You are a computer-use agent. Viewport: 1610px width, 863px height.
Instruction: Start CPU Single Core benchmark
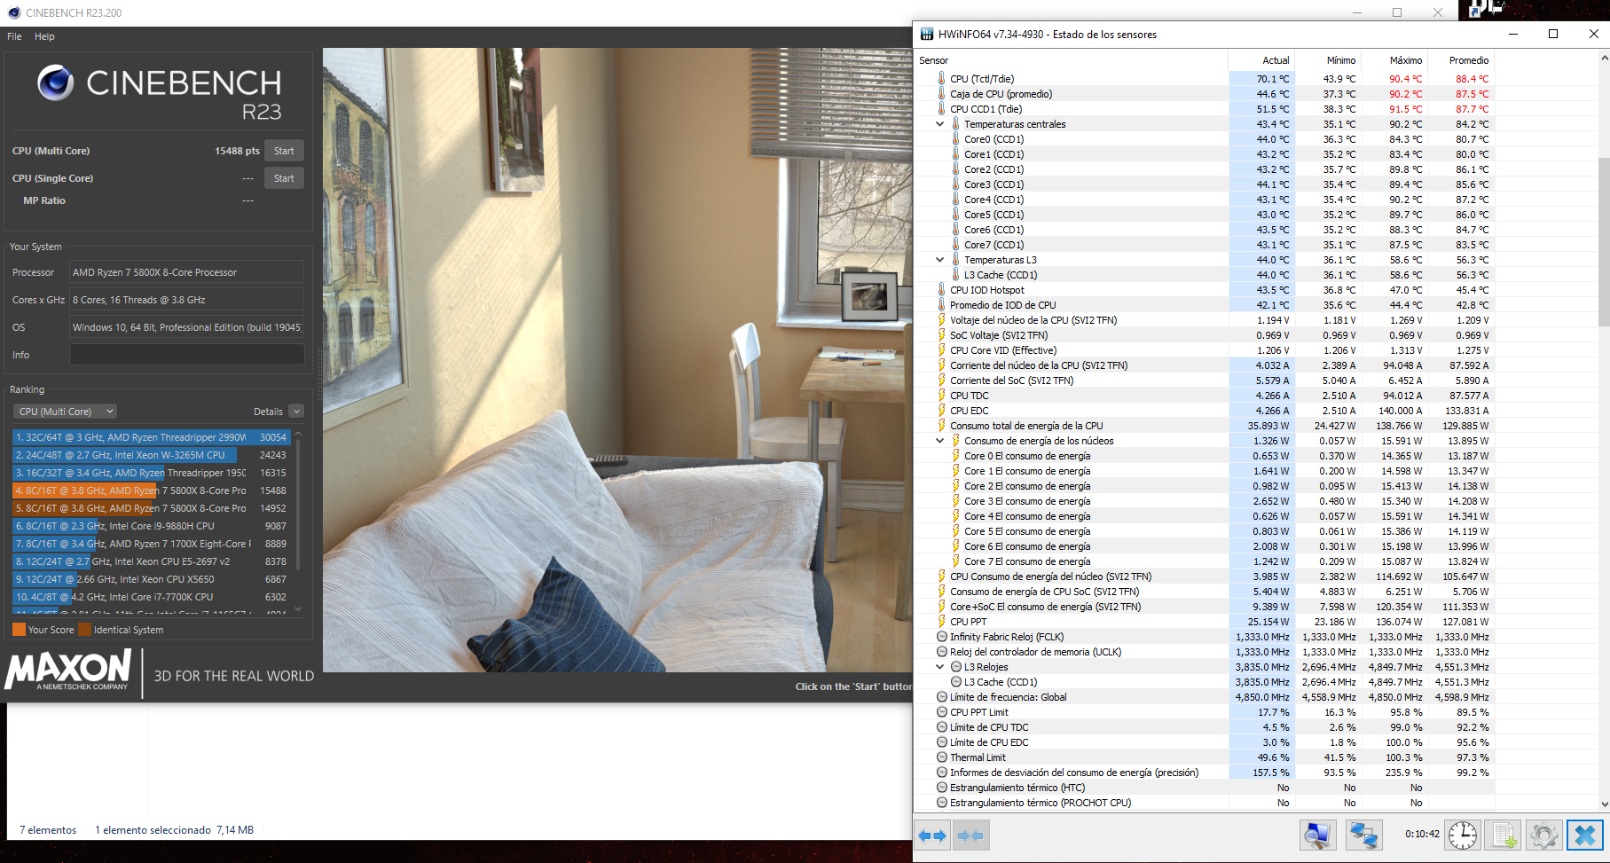(284, 178)
